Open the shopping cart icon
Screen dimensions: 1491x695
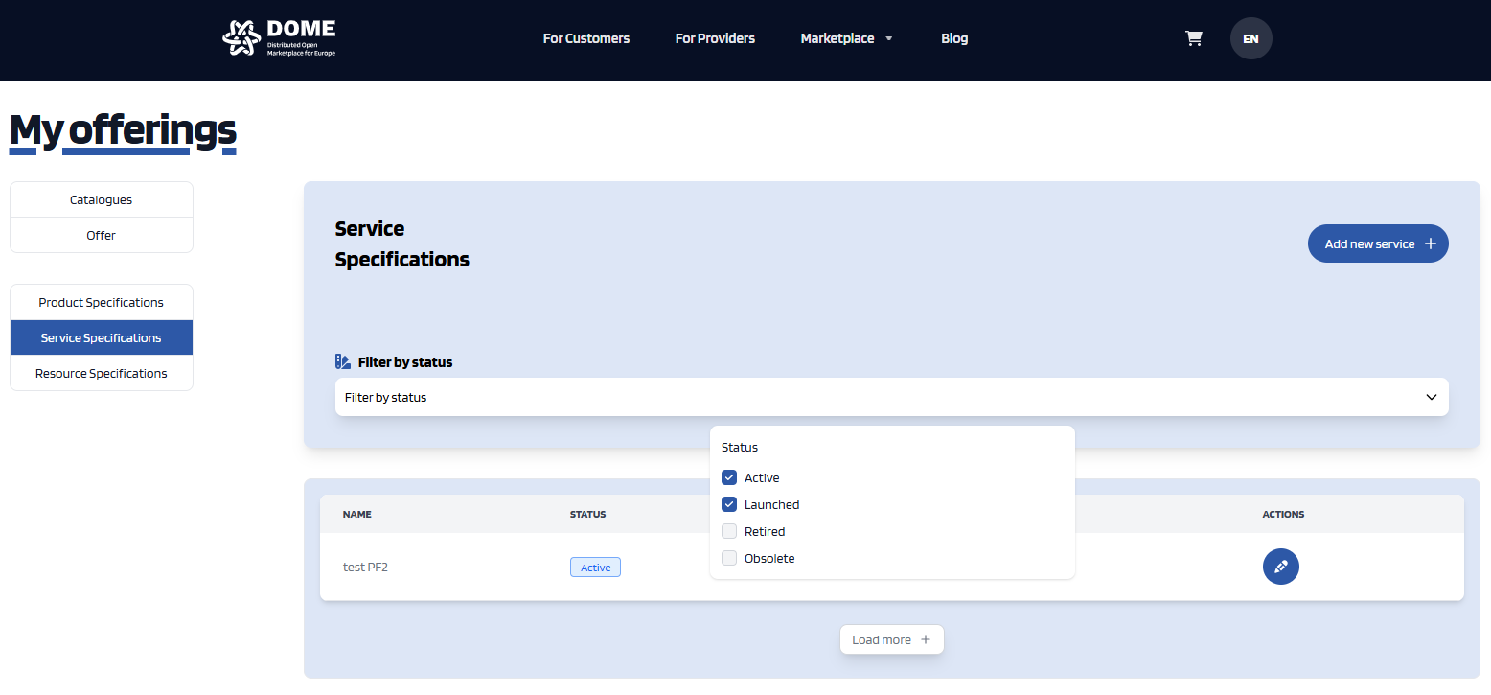point(1194,38)
